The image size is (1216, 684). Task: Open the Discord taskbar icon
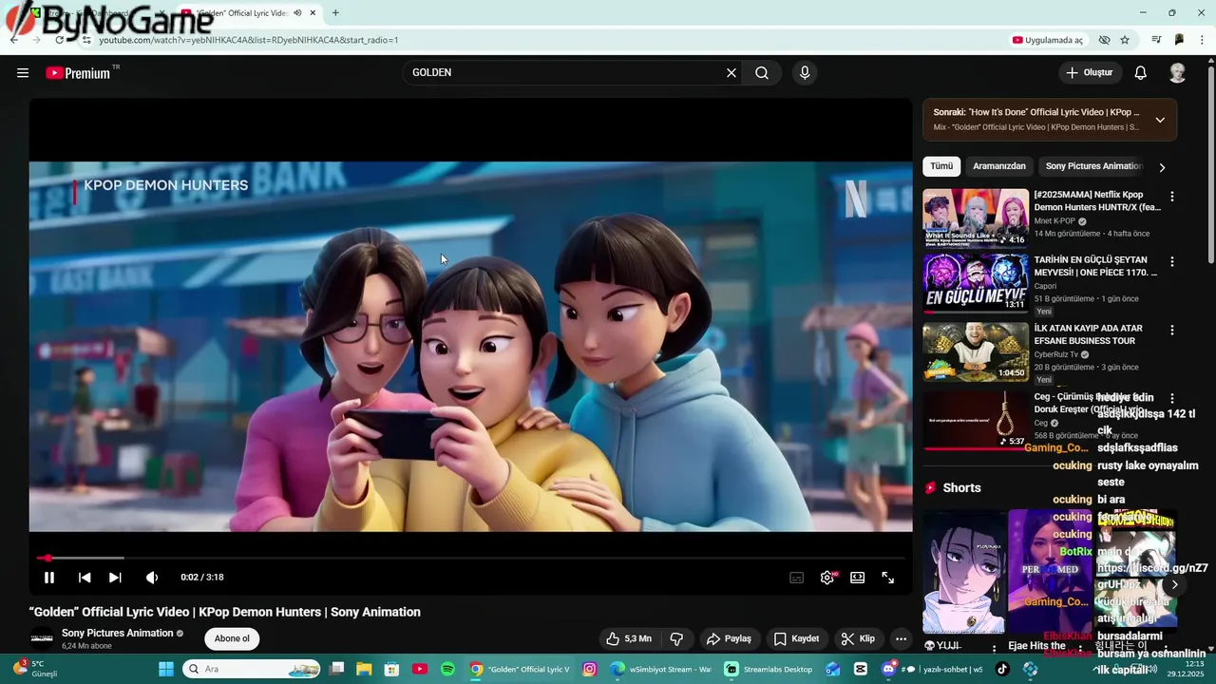889,669
